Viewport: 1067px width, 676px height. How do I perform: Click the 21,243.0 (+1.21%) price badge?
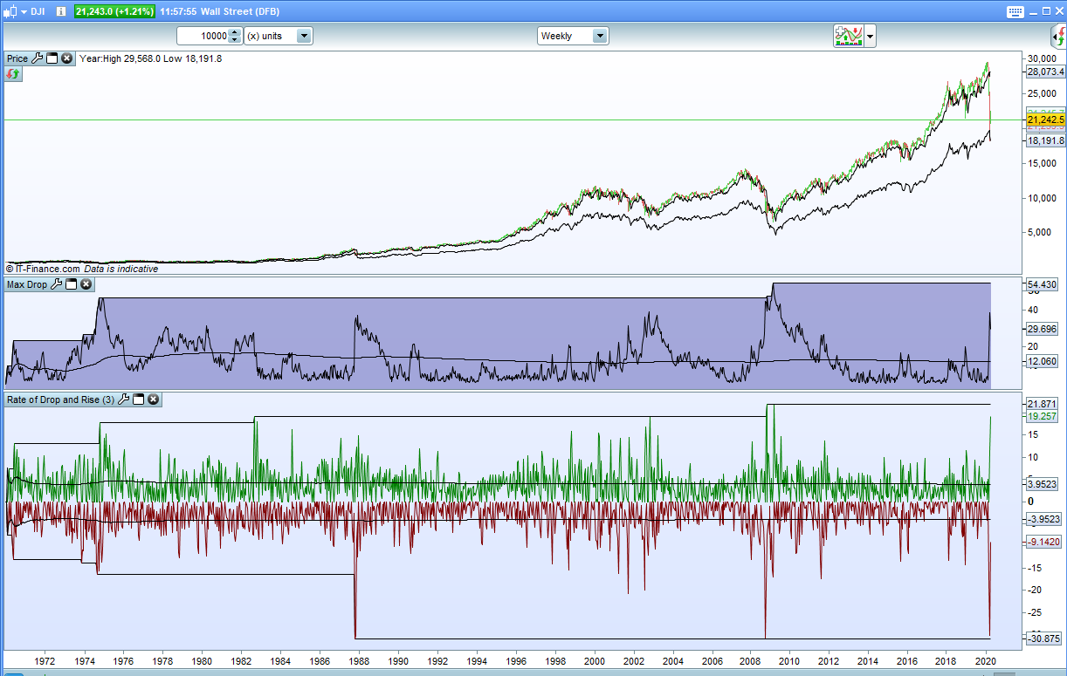[114, 11]
